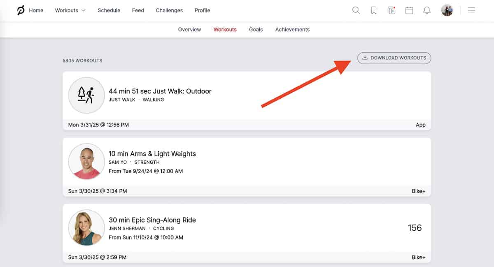Click the JENN SHERMAN instructor name
Image resolution: width=494 pixels, height=267 pixels.
click(x=127, y=228)
